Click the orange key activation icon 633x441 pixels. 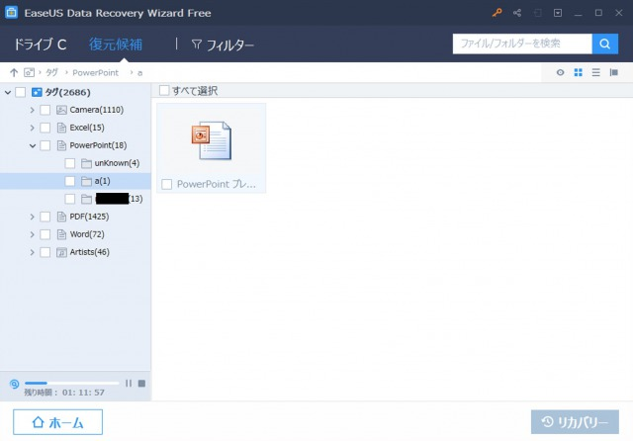[497, 13]
